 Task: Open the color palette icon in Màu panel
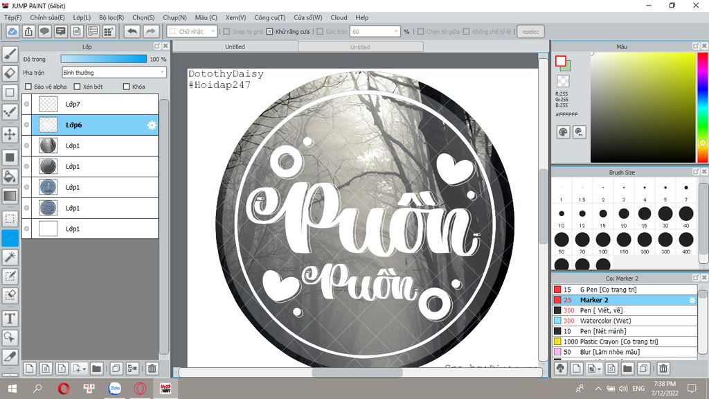click(563, 132)
